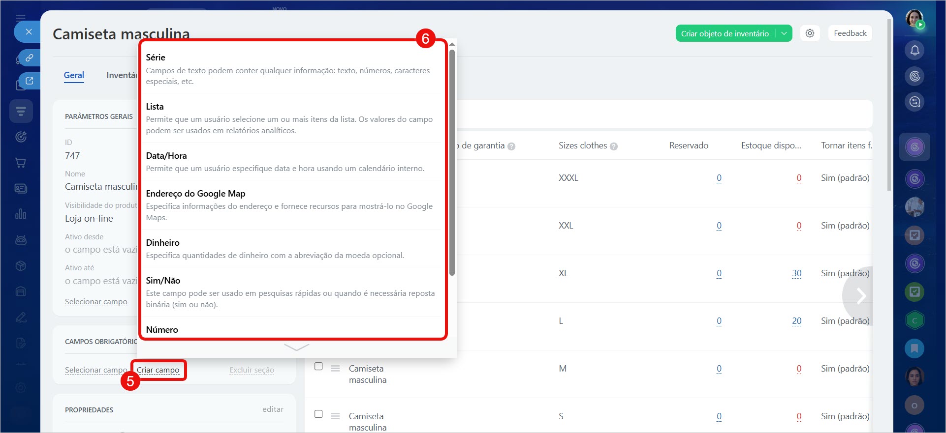946x433 pixels.
Task: Expand more field types with bottom chevron
Action: 296,347
